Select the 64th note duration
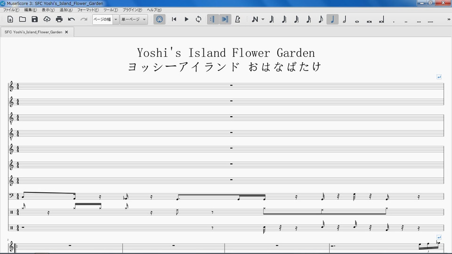452x254 pixels. [284, 19]
